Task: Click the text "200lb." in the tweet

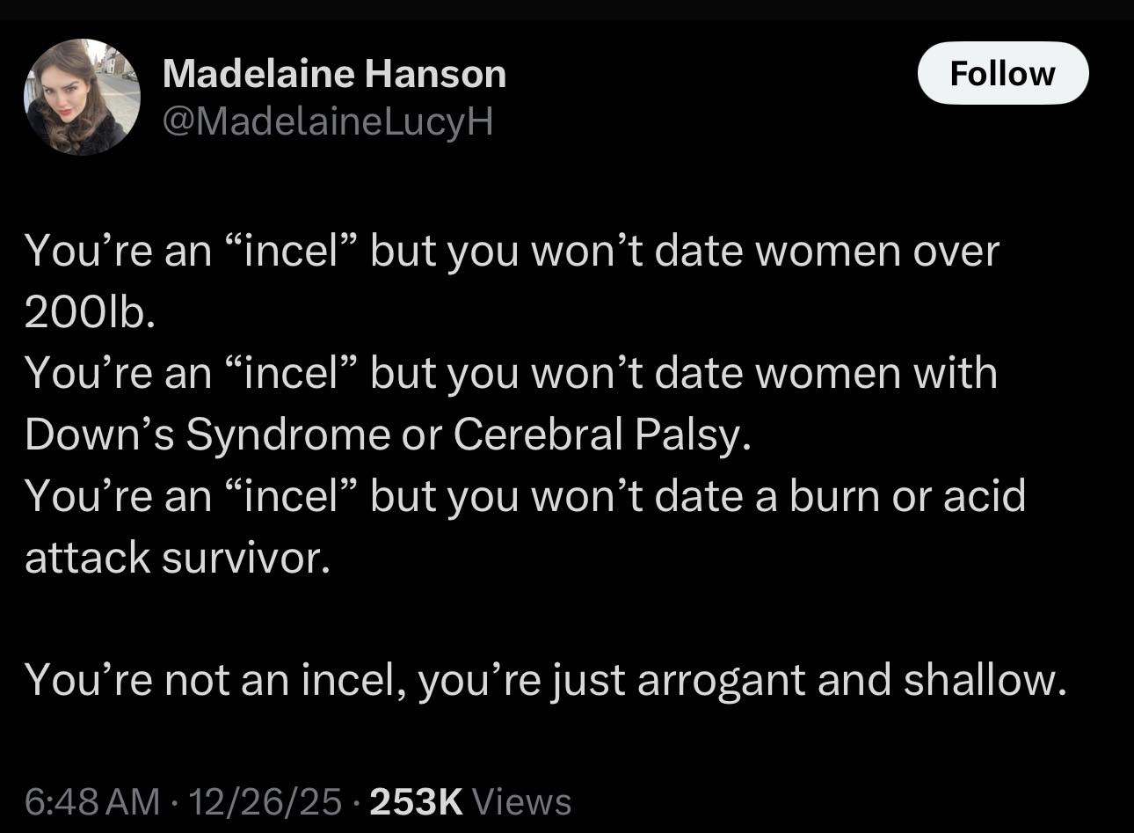Action: coord(90,313)
